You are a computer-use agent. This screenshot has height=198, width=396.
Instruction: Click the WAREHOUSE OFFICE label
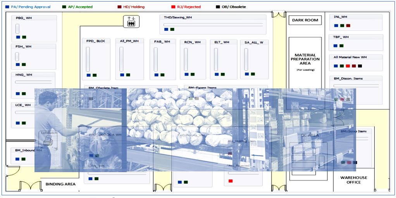point(354,180)
